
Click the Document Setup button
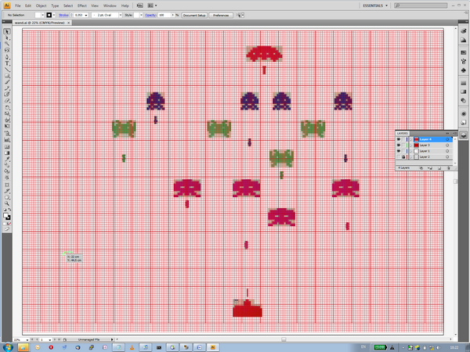pos(194,16)
